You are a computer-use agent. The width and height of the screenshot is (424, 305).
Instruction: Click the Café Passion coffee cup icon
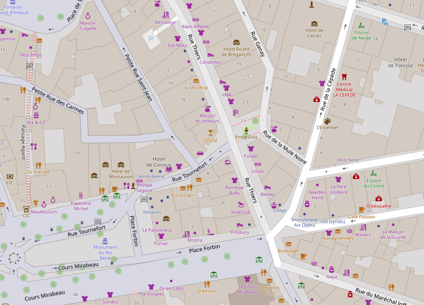pos(361,209)
